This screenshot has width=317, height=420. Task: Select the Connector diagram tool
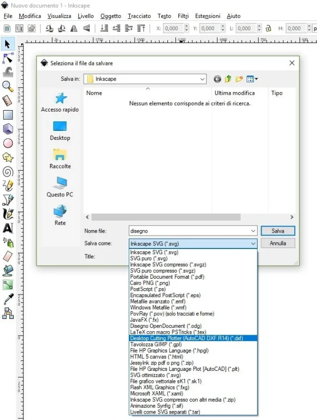(x=8, y=313)
